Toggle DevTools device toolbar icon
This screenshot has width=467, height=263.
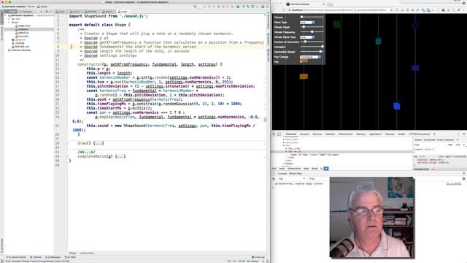[x=279, y=134]
